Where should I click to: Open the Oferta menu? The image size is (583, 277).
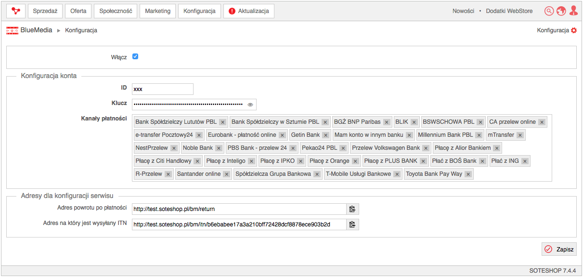78,11
